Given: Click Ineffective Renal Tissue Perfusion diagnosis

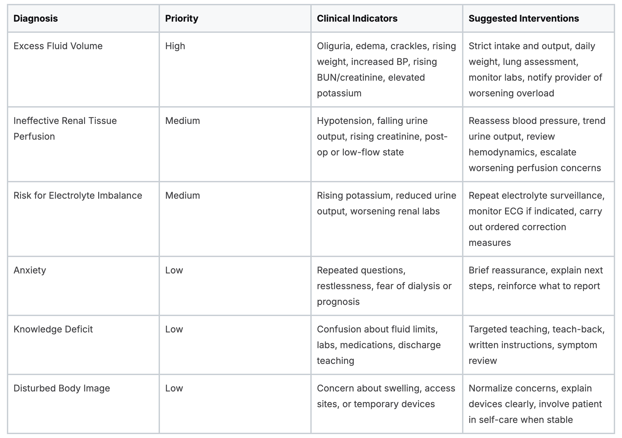Looking at the screenshot, I should pyautogui.click(x=83, y=144).
